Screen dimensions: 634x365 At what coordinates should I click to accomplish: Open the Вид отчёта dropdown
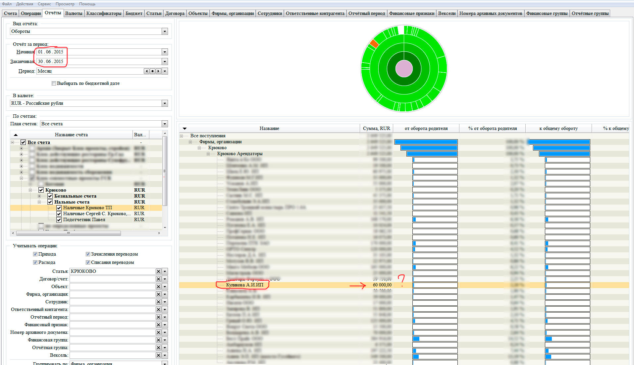tap(165, 31)
